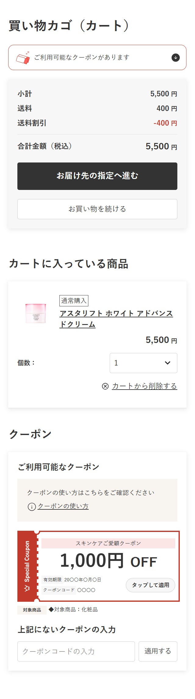Click the Special Coupon crown icon

27,588
